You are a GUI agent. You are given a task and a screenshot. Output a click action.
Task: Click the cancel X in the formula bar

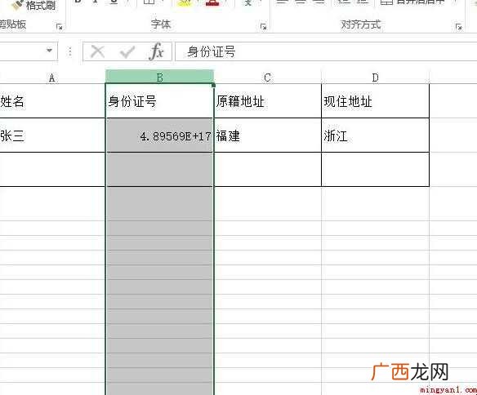click(x=98, y=51)
